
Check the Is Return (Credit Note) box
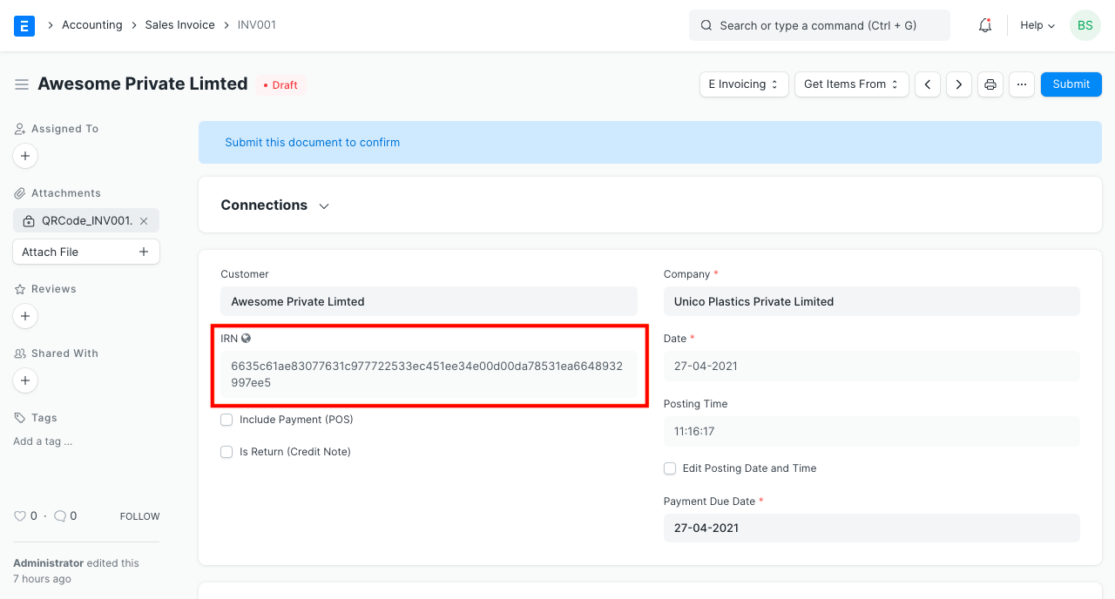click(226, 452)
